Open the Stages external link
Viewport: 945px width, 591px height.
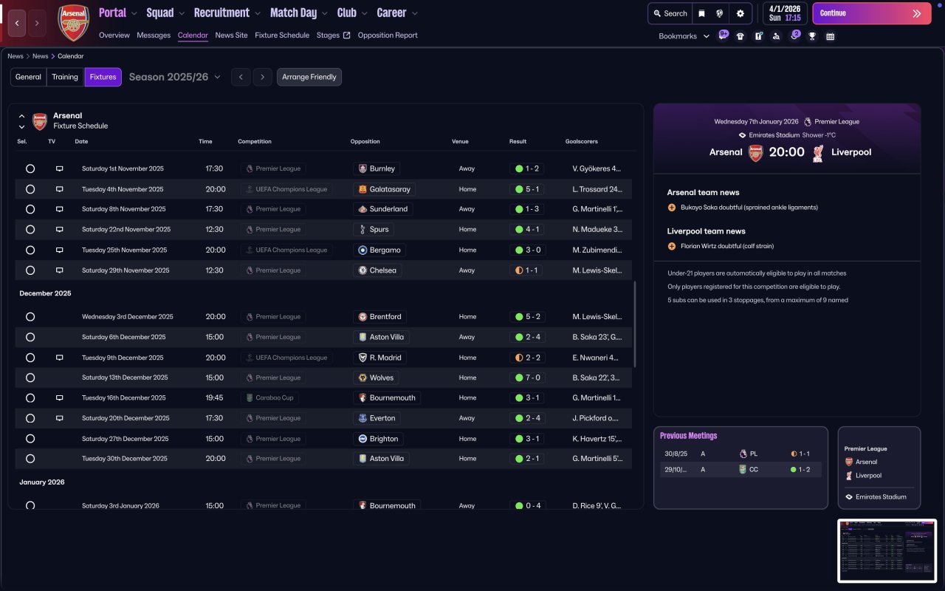pyautogui.click(x=333, y=35)
